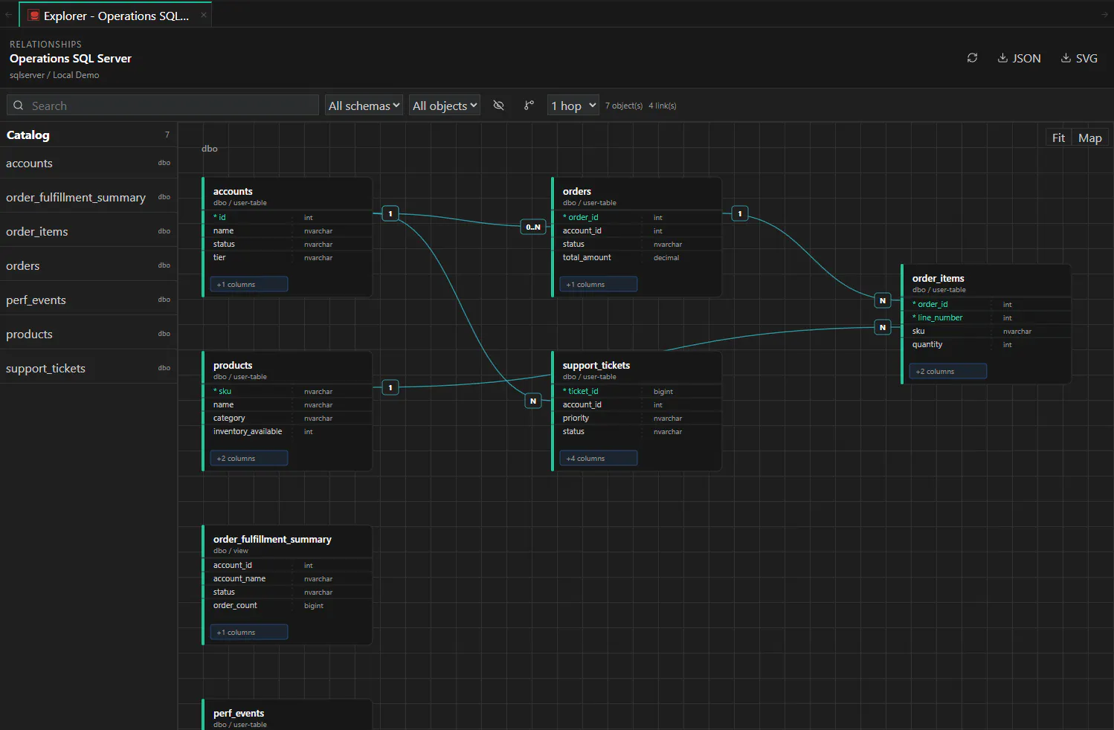Select ticket_id column in support_tickets
Viewport: 1114px width, 730px height.
click(637, 391)
